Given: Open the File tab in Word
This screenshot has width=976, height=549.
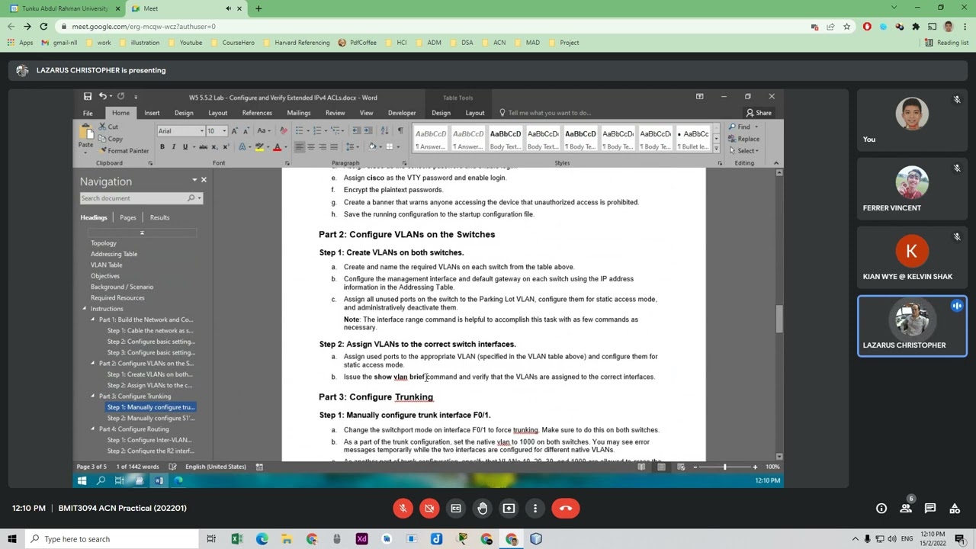Looking at the screenshot, I should click(88, 113).
